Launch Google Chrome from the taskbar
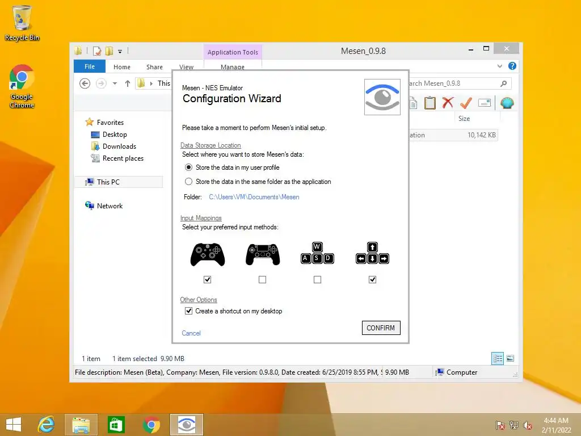Image resolution: width=581 pixels, height=436 pixels. pos(151,425)
